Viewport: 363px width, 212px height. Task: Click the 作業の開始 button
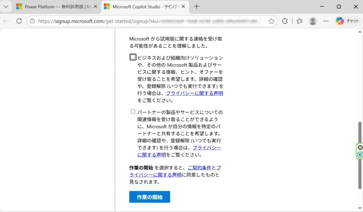point(150,197)
